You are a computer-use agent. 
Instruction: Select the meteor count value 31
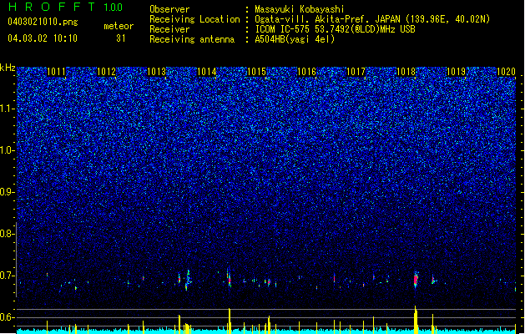pos(121,38)
